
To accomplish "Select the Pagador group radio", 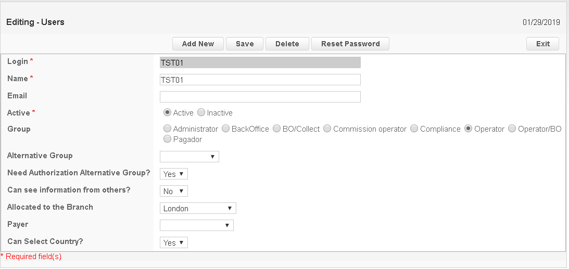I will pos(167,139).
